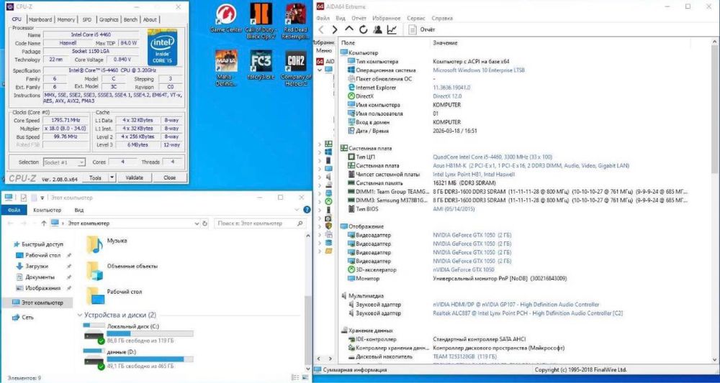Select speaker multimedia node icon in AIDA64 tree
The width and height of the screenshot is (720, 383).
[328, 176]
